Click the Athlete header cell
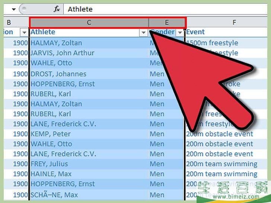Viewport: 271px width, 203px height. click(89, 32)
